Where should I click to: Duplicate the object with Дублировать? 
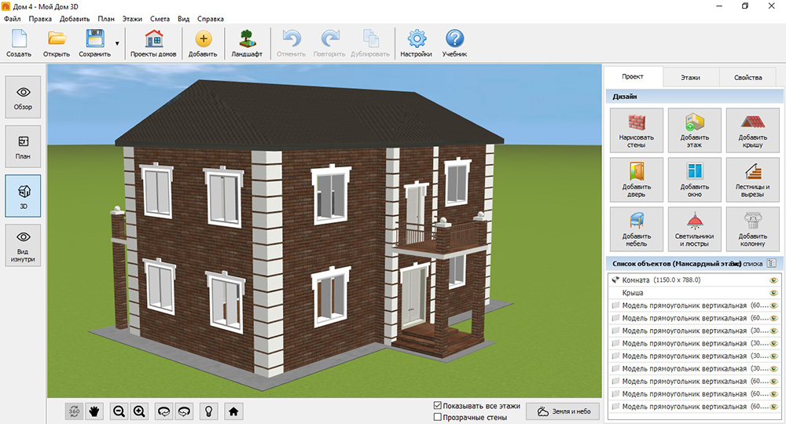pyautogui.click(x=370, y=43)
